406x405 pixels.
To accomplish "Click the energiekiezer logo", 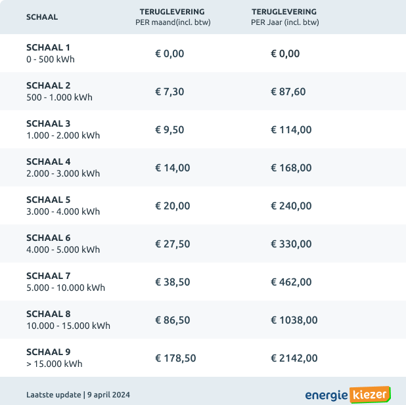I will [348, 394].
